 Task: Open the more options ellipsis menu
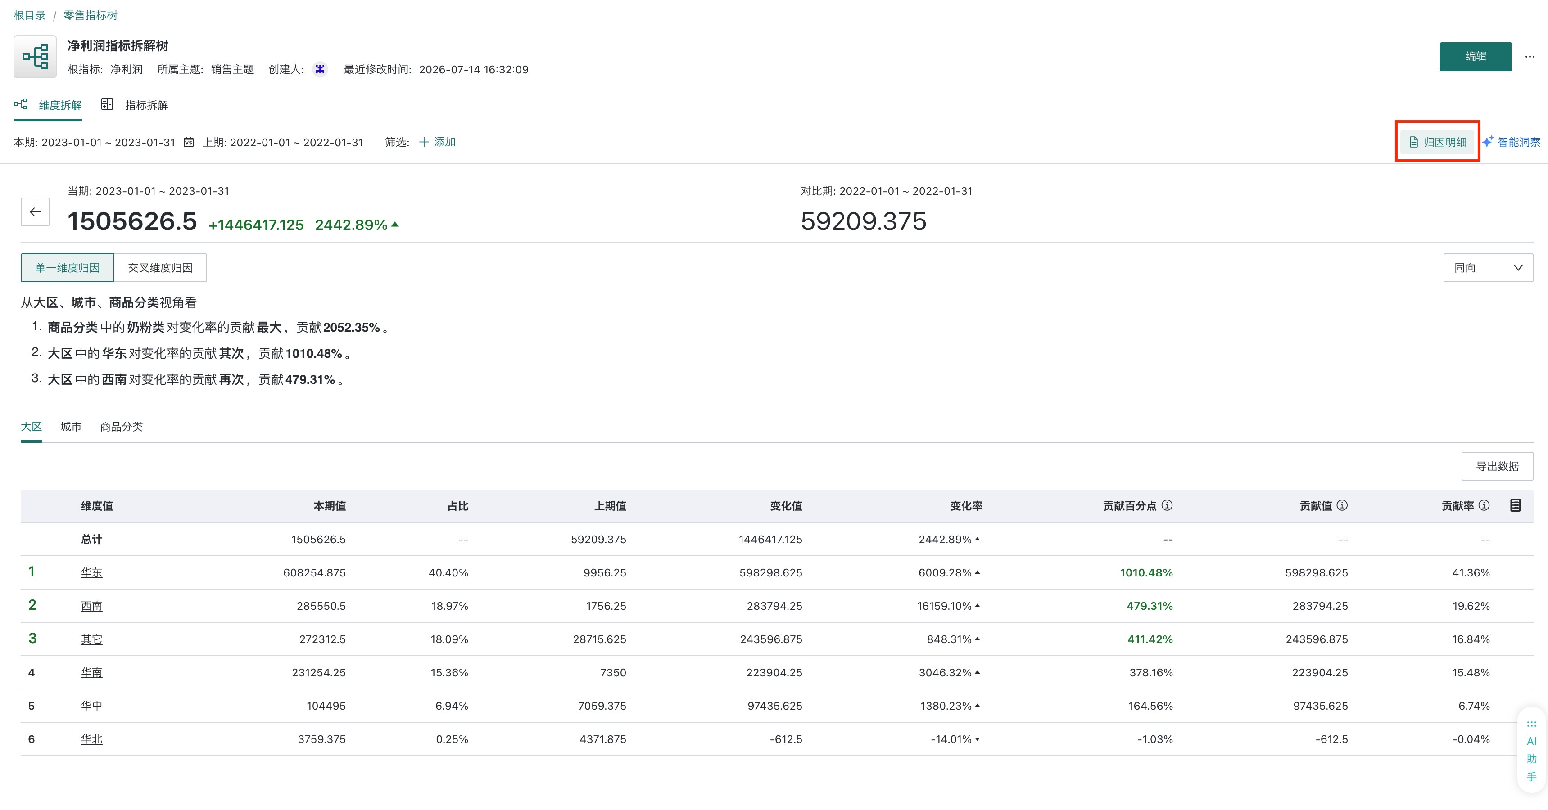click(x=1530, y=56)
